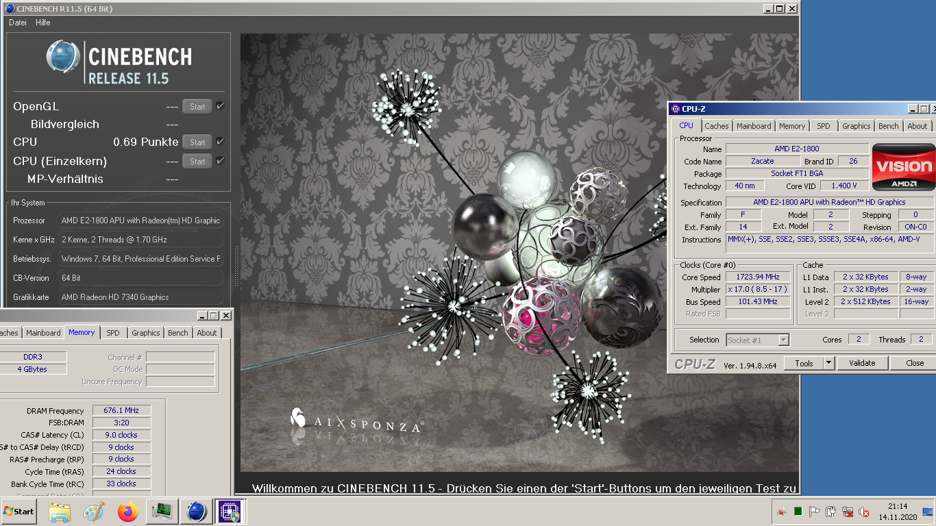936x526 pixels.
Task: Toggle the CPU (Einzelkern) test checkbox
Action: (220, 161)
